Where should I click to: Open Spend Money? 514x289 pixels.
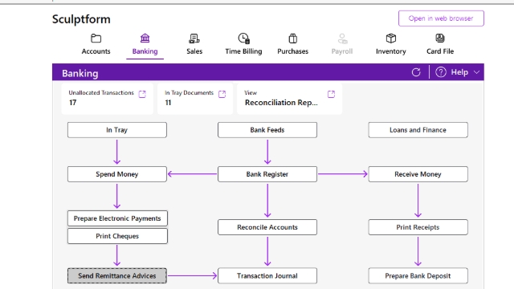(117, 174)
